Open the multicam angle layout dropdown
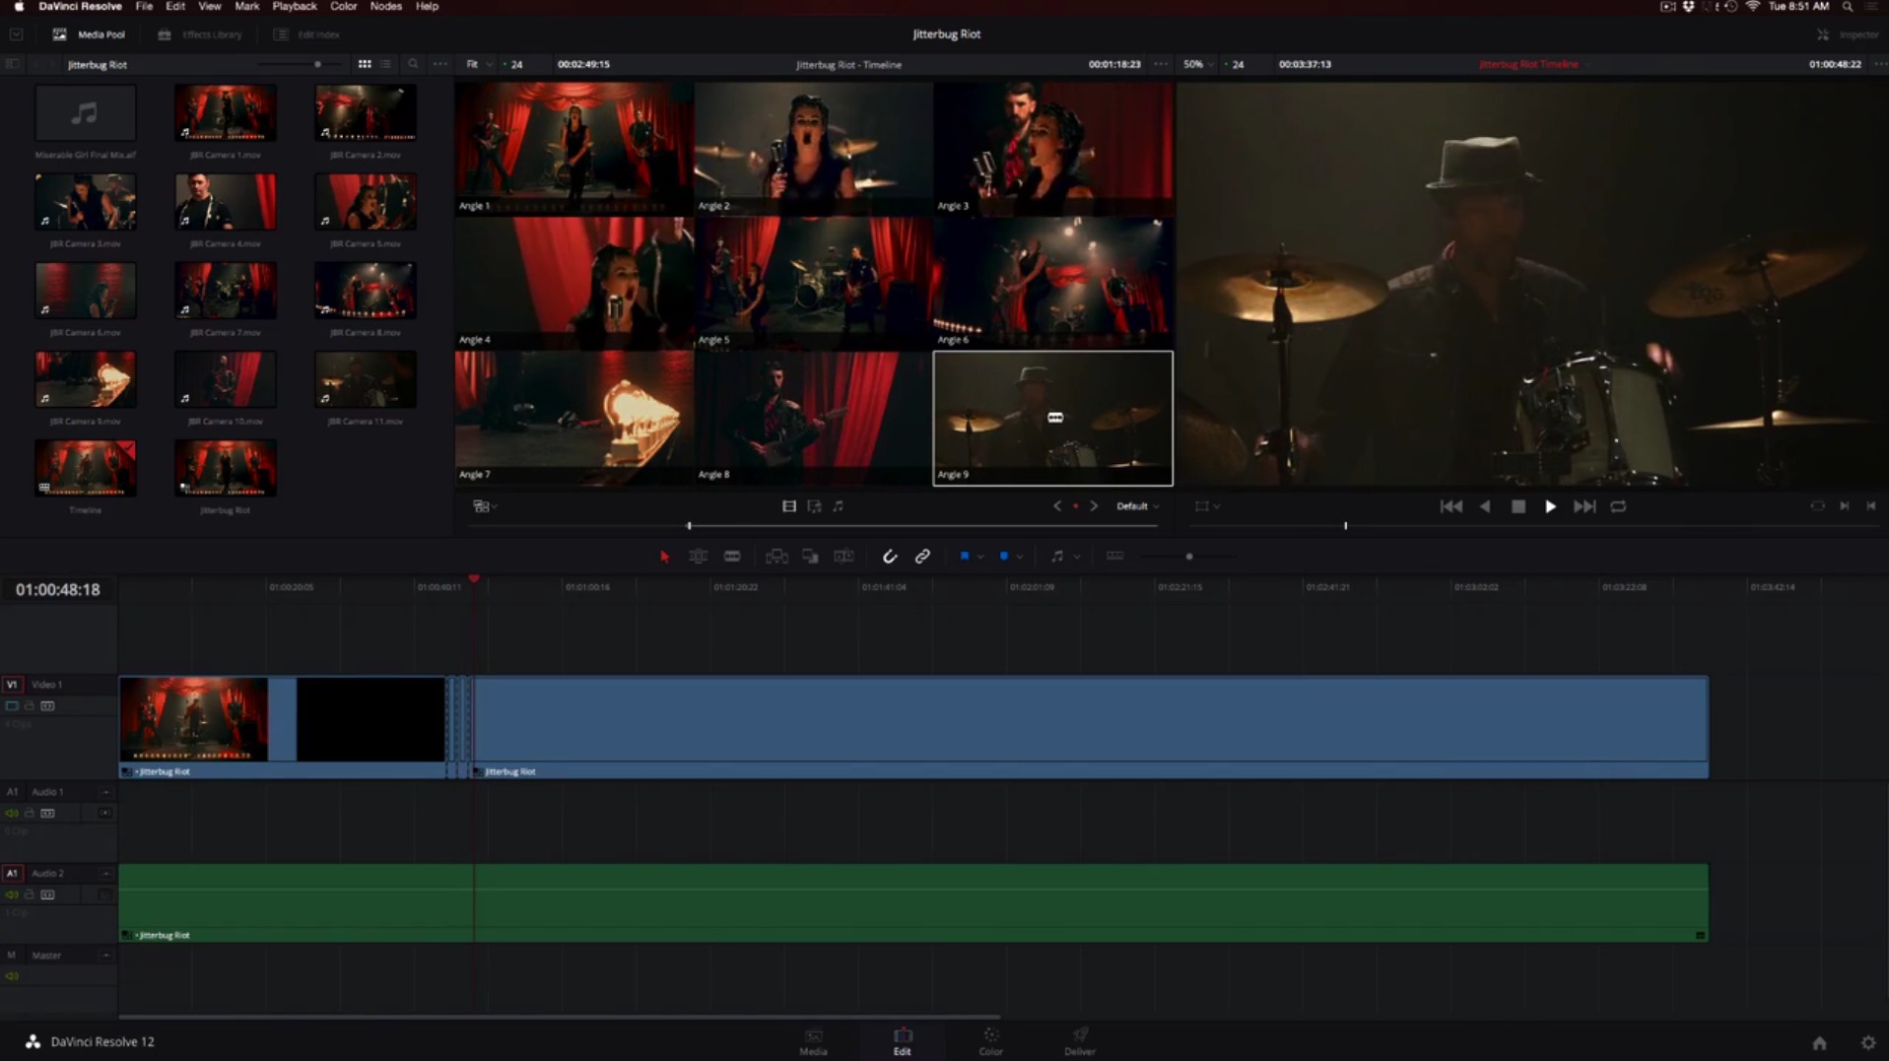 click(485, 505)
